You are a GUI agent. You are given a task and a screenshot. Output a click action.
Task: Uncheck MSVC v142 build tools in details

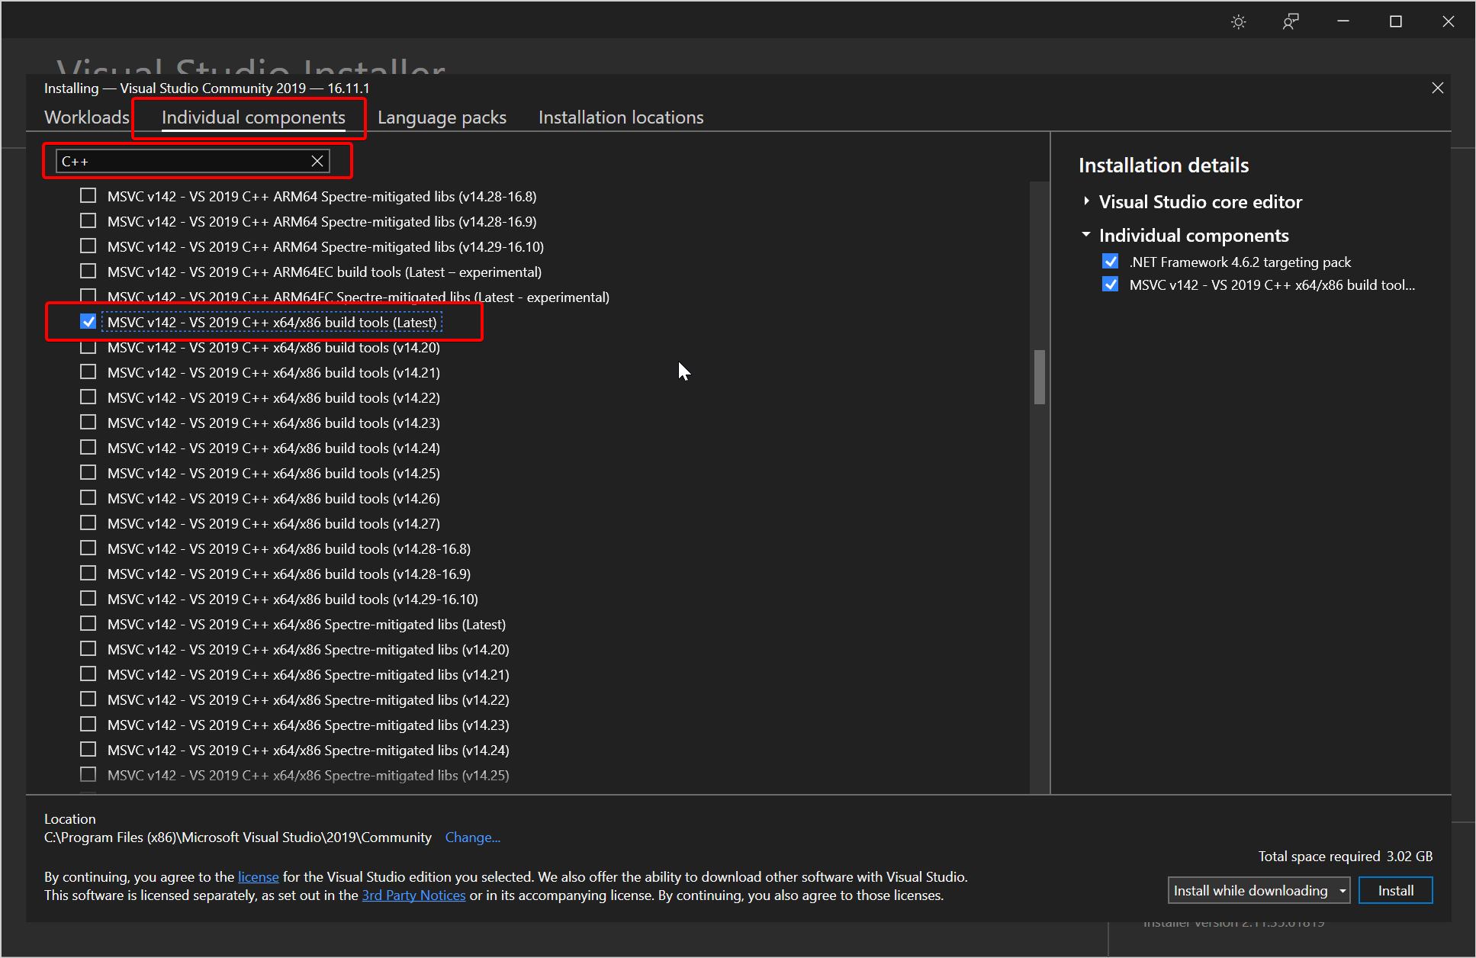[x=1111, y=285]
